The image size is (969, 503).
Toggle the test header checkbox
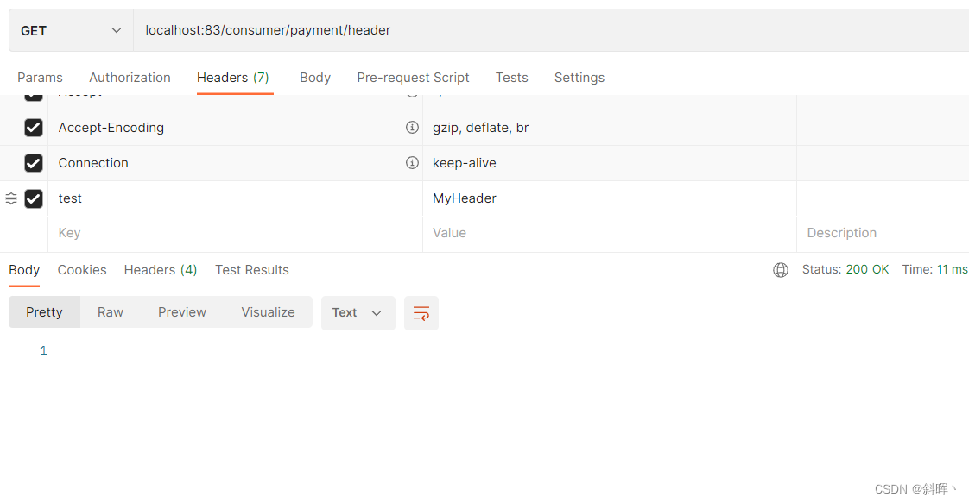(34, 198)
